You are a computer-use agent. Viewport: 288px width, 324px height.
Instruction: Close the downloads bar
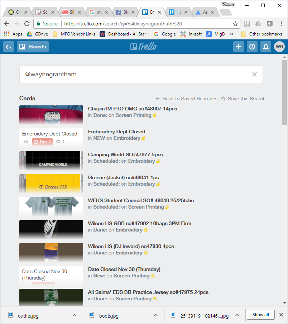(281, 315)
